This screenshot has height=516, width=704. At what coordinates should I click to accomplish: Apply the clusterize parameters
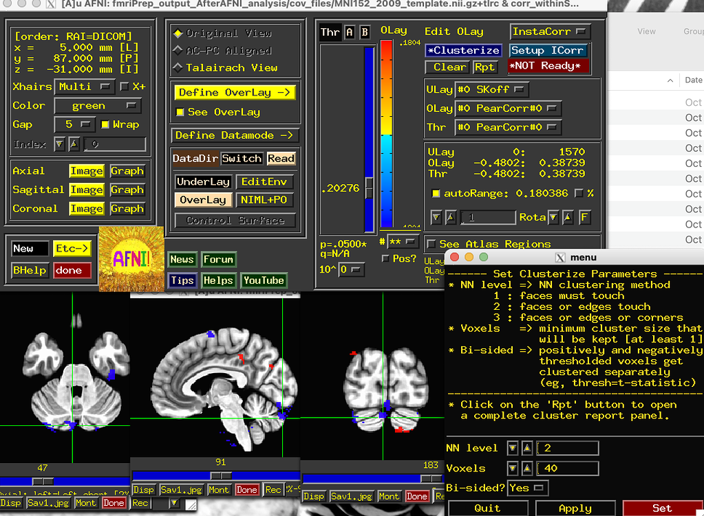(575, 508)
